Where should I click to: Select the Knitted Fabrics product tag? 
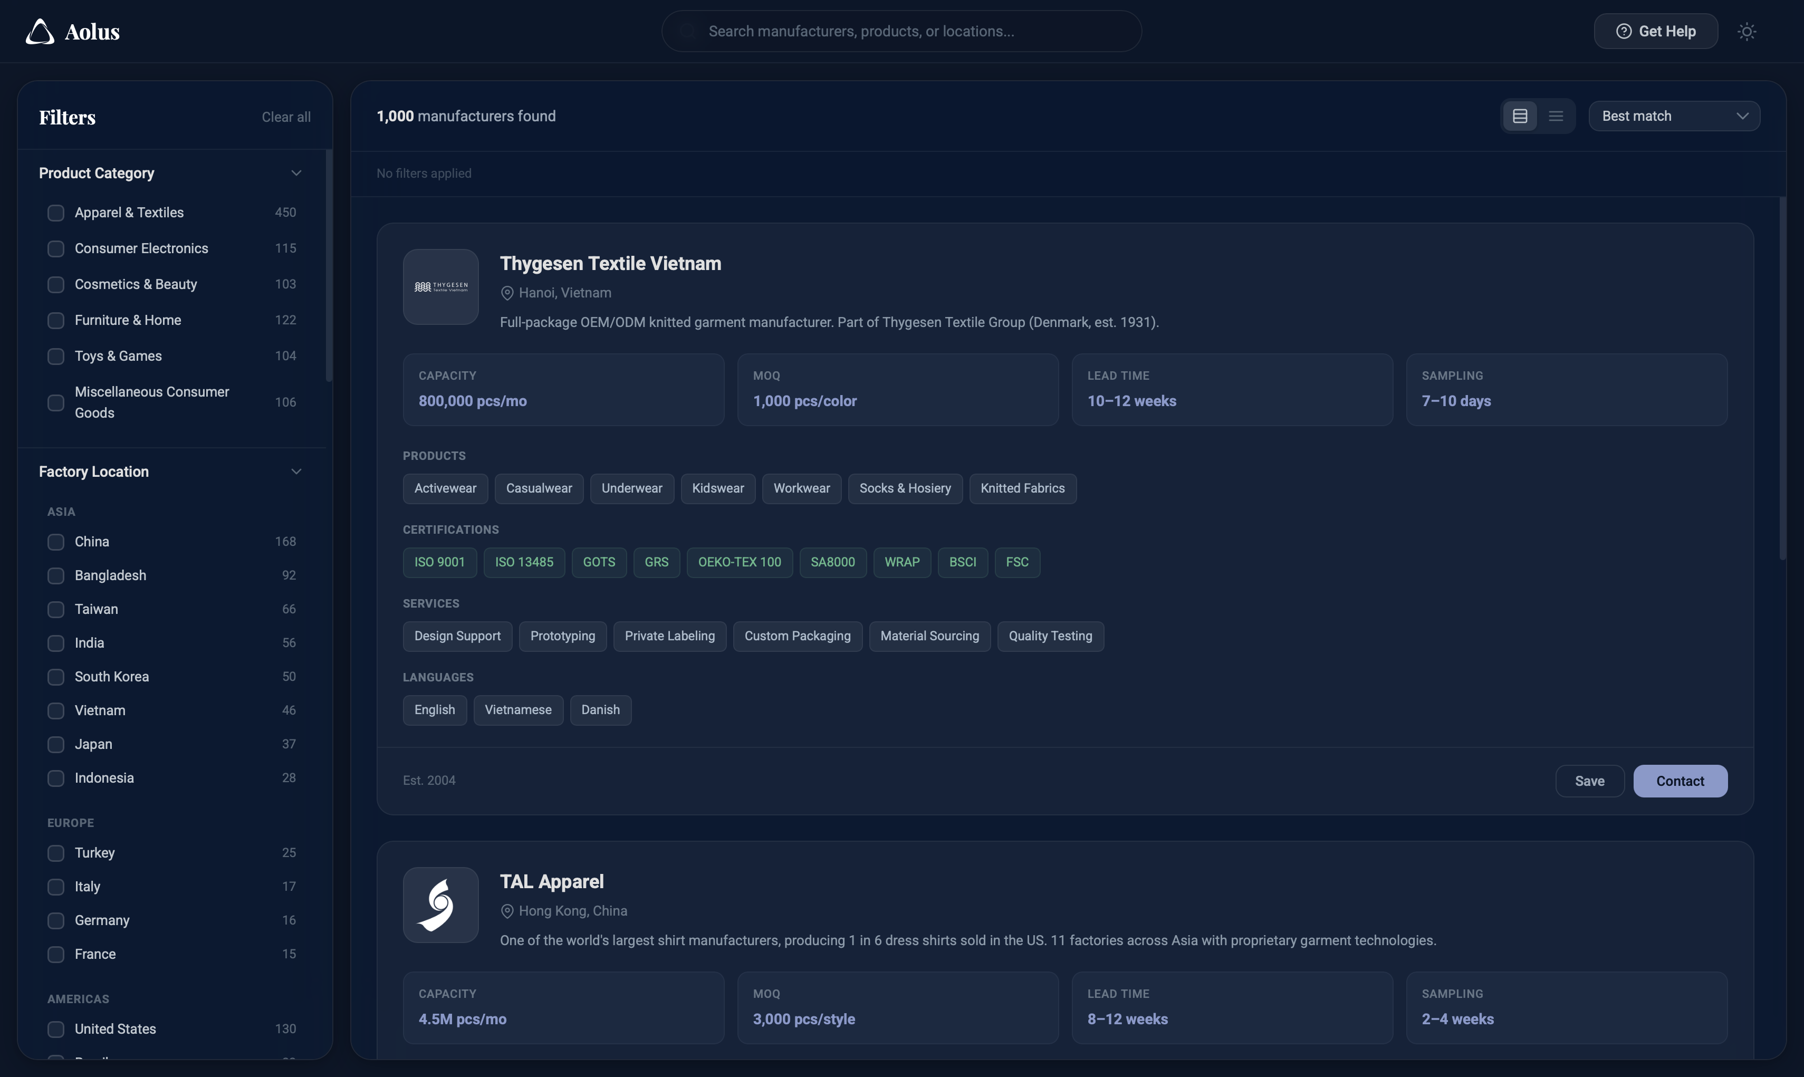pos(1022,488)
